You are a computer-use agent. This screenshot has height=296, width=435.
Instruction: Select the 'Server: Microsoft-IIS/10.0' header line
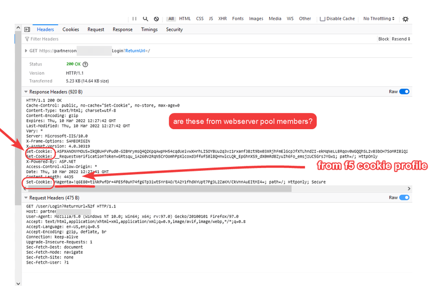pos(57,136)
